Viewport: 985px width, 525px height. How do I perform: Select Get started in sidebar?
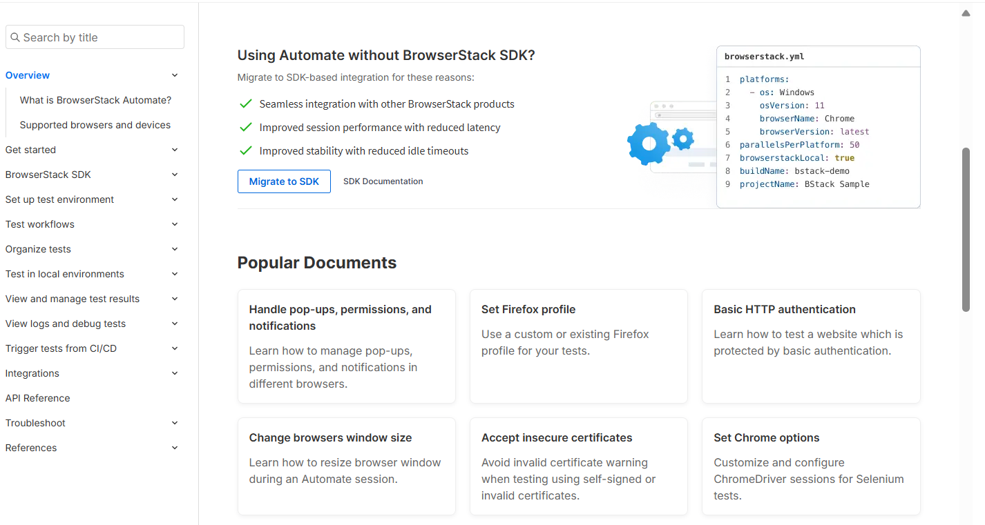click(30, 150)
